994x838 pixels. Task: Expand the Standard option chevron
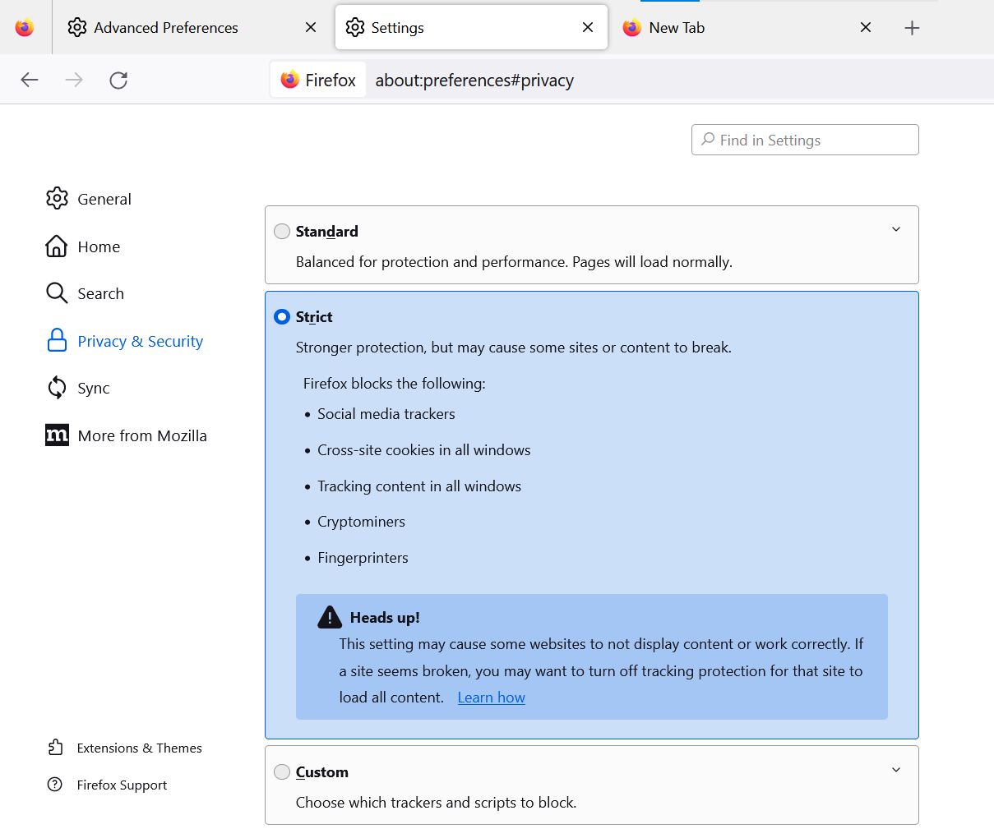[x=896, y=229]
